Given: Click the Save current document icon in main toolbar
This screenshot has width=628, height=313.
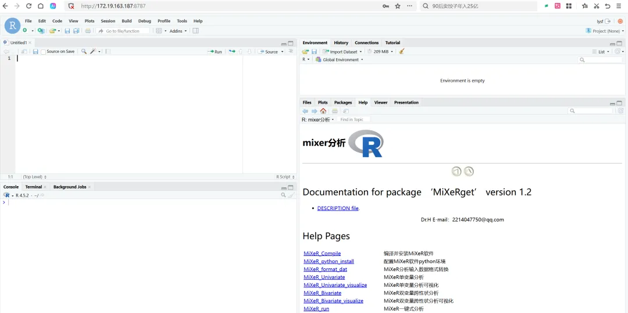Looking at the screenshot, I should [x=67, y=31].
